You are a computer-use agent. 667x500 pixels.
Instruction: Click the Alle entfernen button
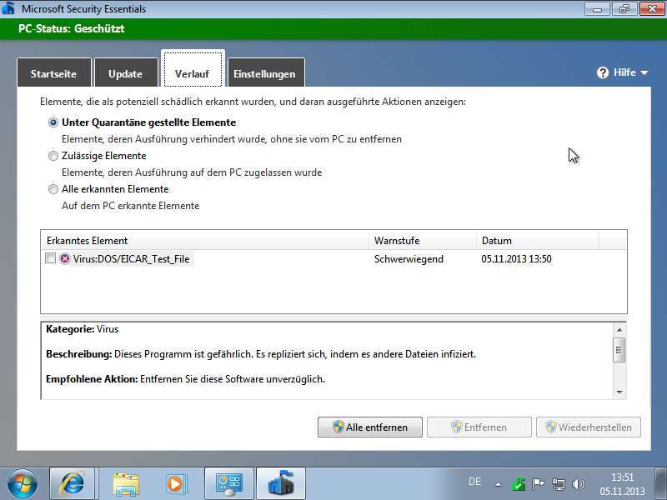[370, 427]
